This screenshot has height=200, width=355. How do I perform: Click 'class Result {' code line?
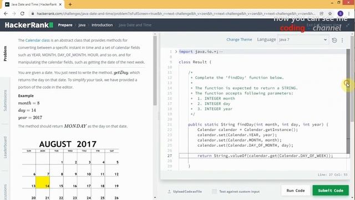point(195,62)
